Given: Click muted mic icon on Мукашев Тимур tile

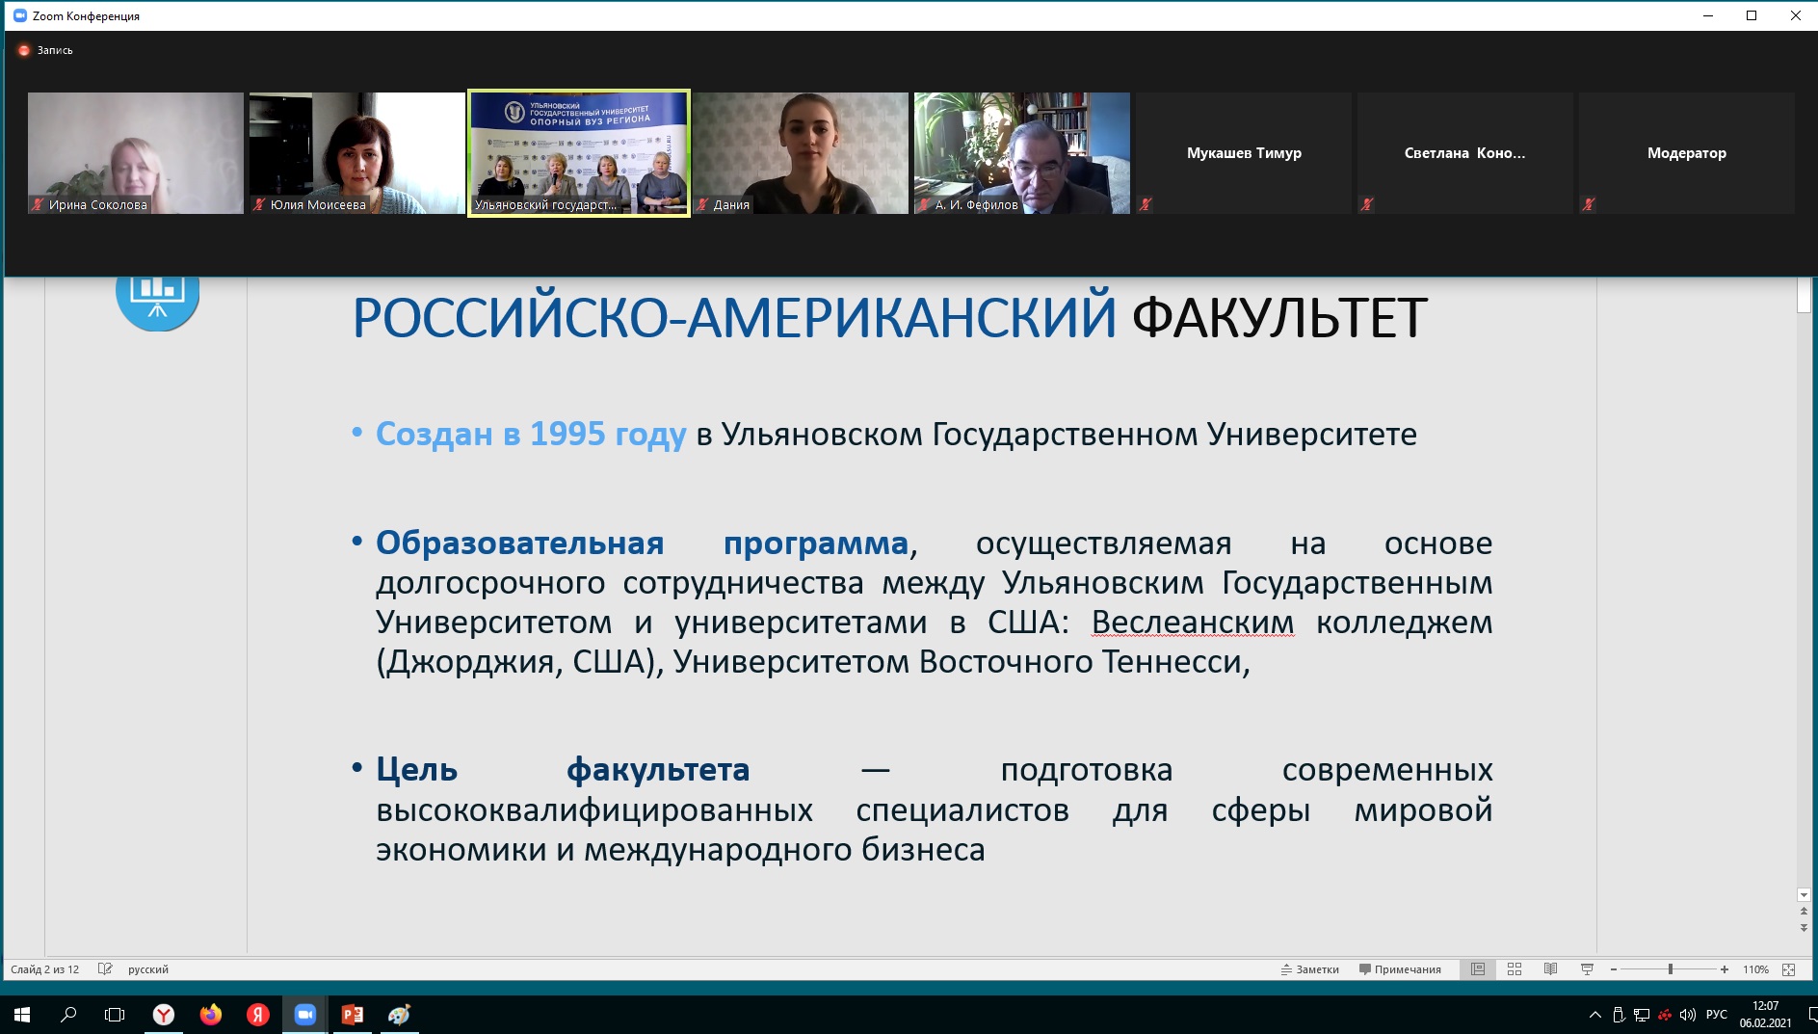Looking at the screenshot, I should 1146,204.
